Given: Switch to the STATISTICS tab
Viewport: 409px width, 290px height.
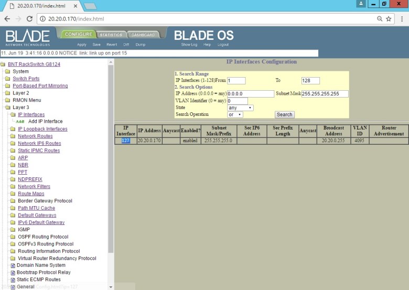Looking at the screenshot, I should pos(111,35).
